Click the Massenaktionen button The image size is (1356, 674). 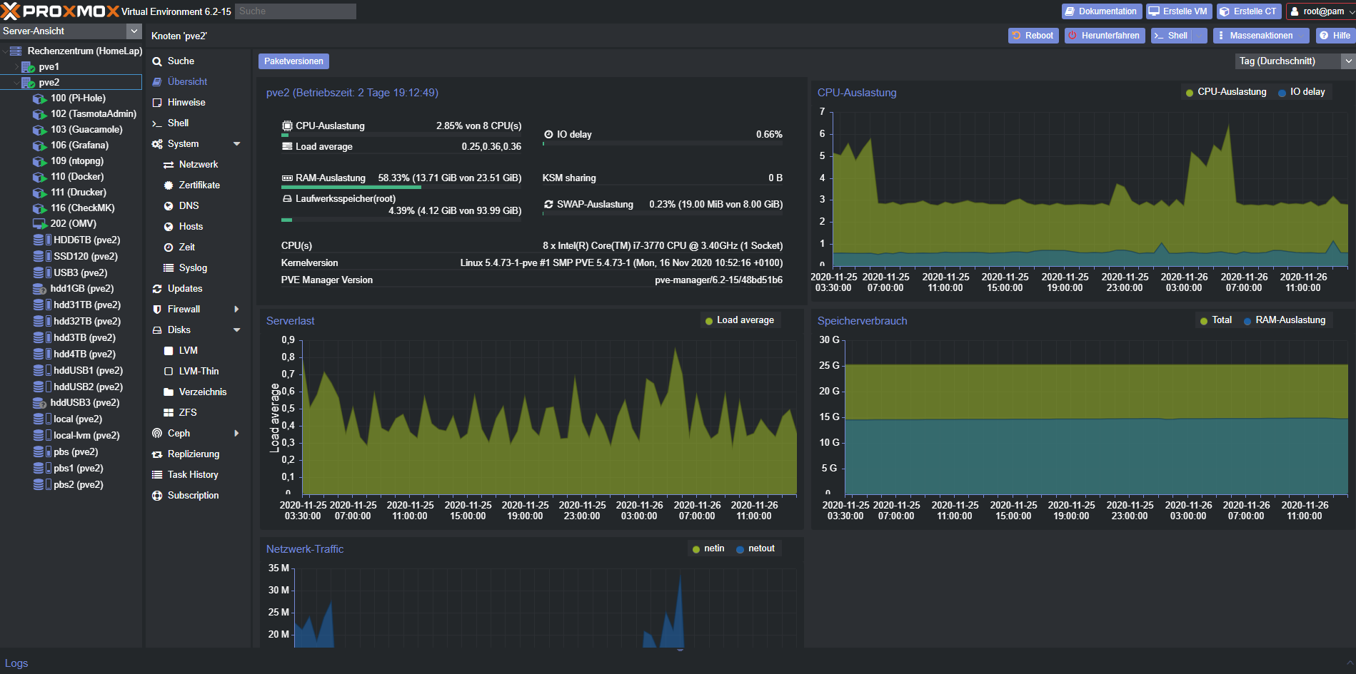pyautogui.click(x=1261, y=36)
